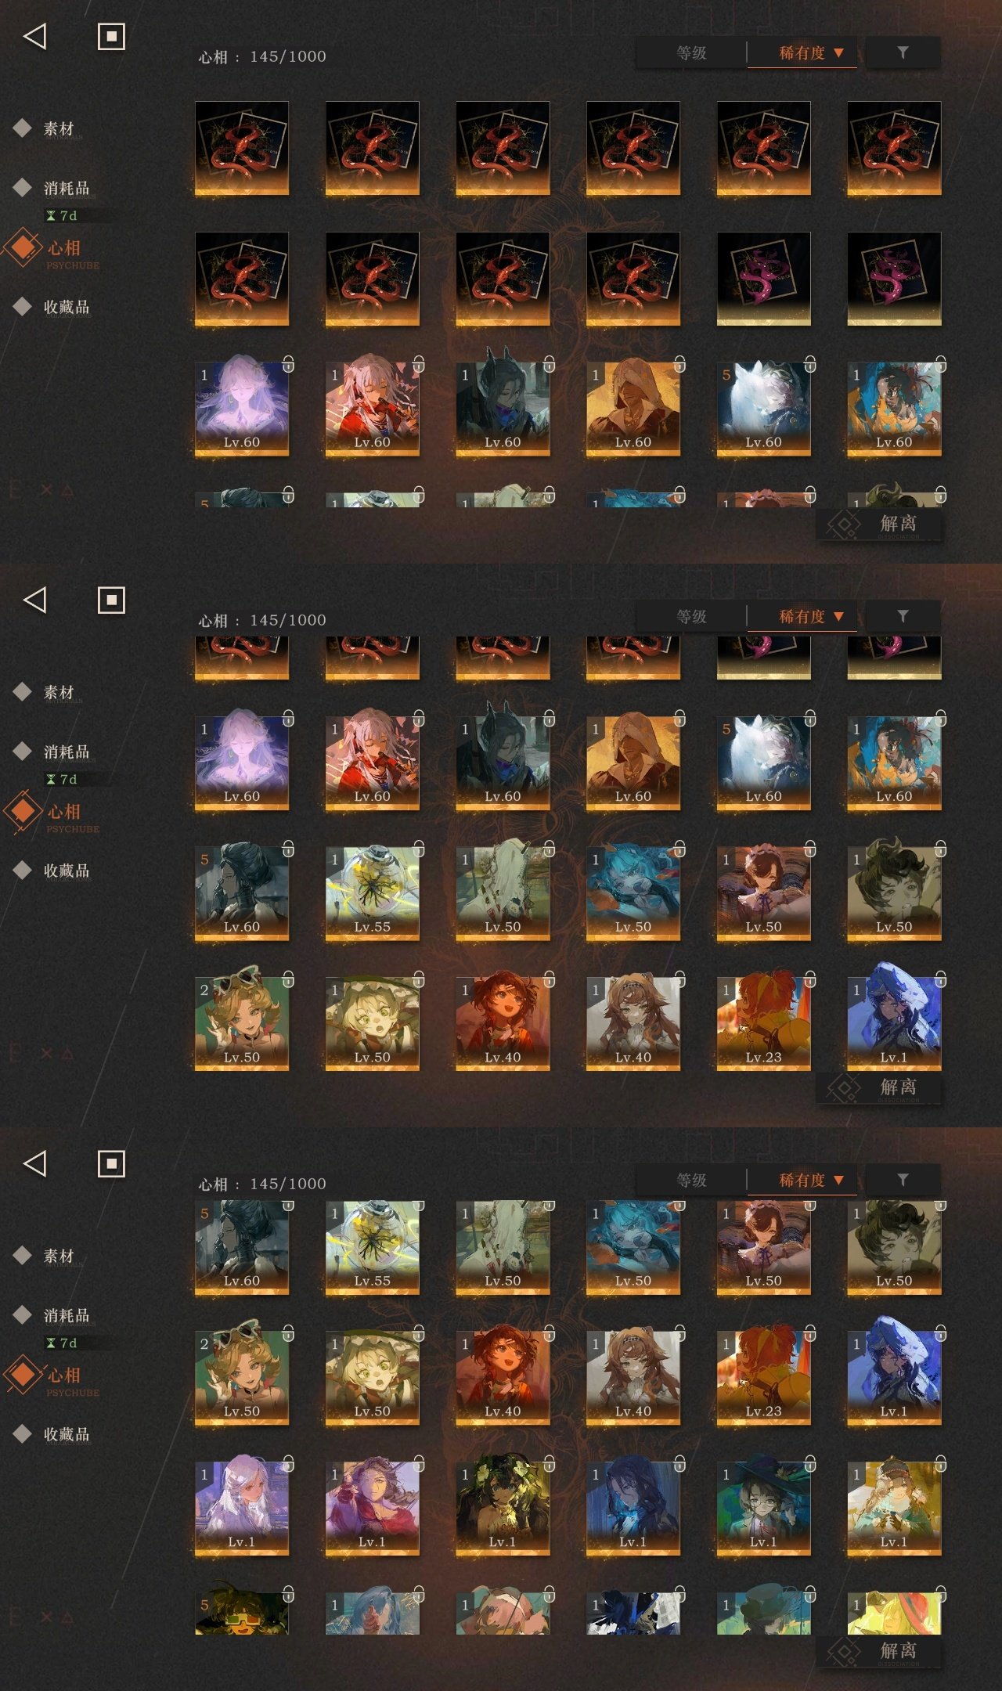Click the 解离 button in the middle panel
This screenshot has width=1002, height=1691.
pyautogui.click(x=879, y=1087)
